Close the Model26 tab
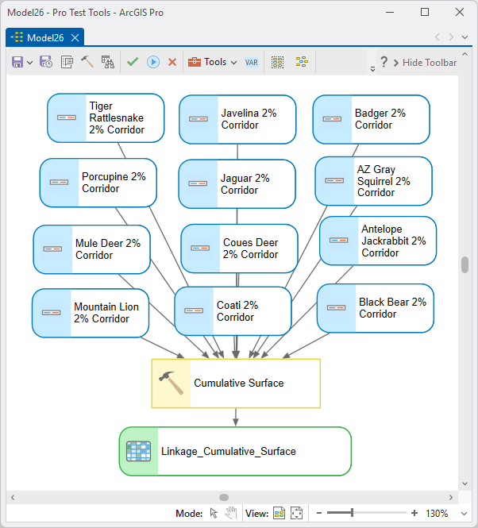This screenshot has width=478, height=528. (x=75, y=38)
